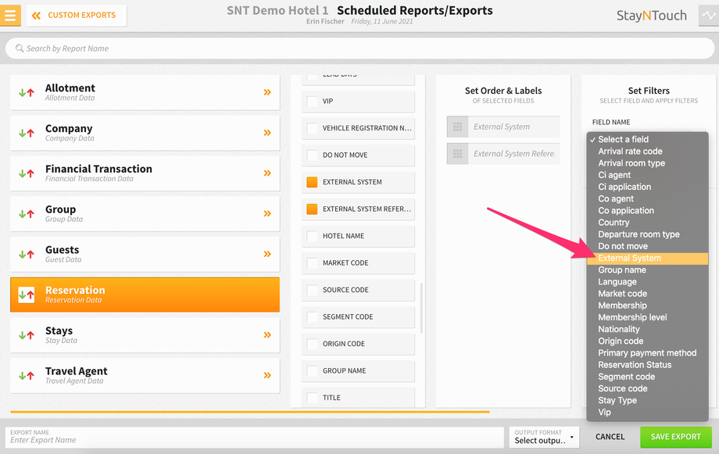Expand the Allotment data chevron
Image resolution: width=719 pixels, height=454 pixels.
pyautogui.click(x=267, y=93)
